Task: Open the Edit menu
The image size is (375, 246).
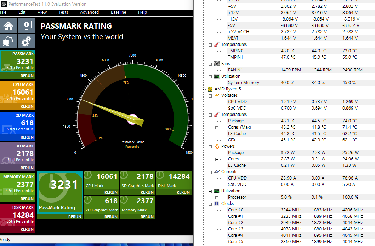Action: (22, 12)
